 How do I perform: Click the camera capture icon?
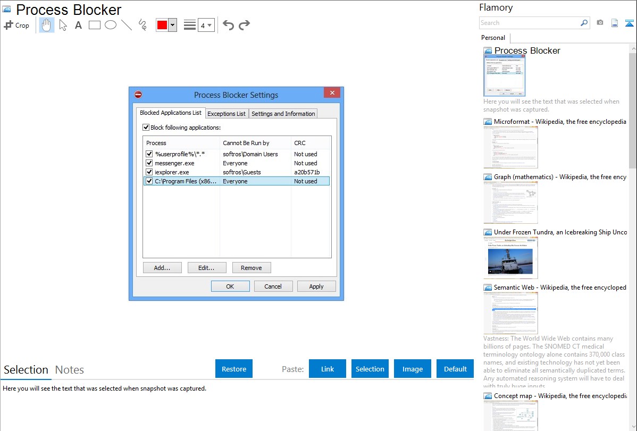600,23
